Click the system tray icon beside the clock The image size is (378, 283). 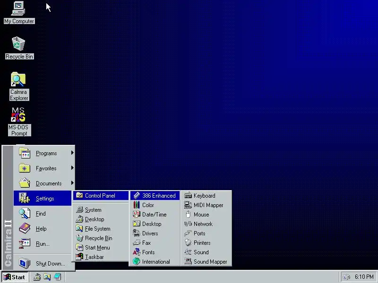346,277
